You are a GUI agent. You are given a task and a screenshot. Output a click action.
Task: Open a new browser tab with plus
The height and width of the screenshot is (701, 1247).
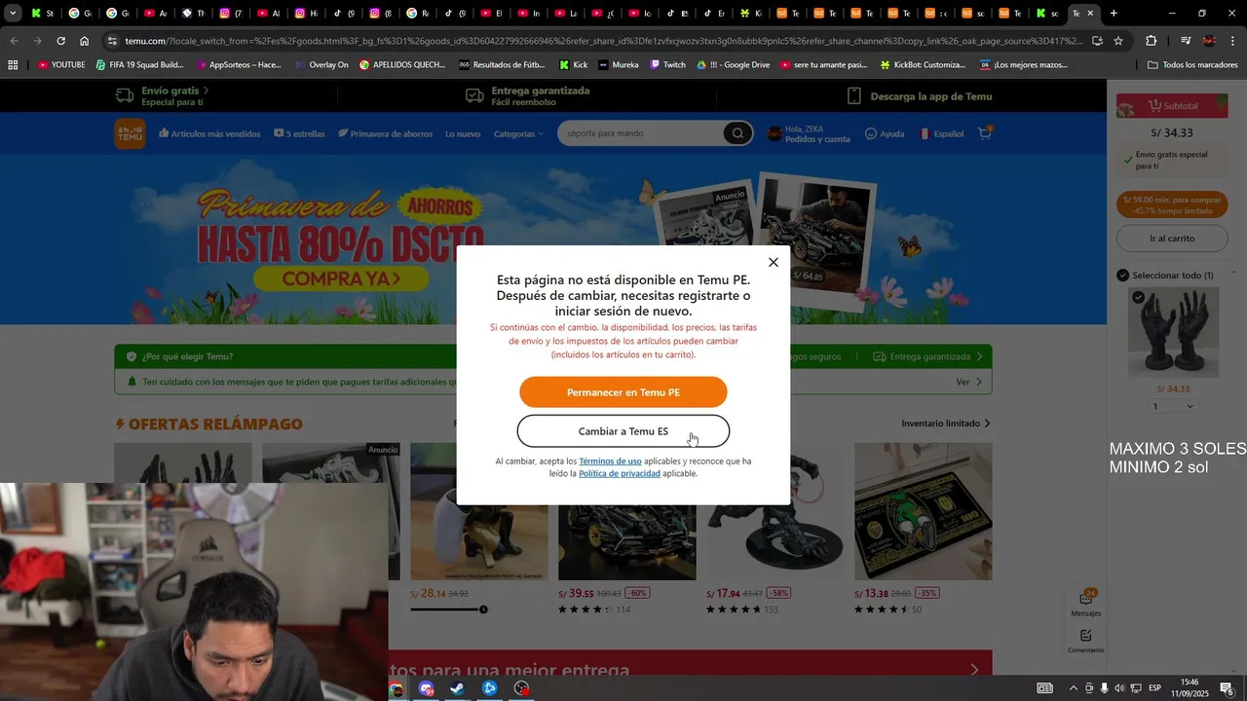1114,14
